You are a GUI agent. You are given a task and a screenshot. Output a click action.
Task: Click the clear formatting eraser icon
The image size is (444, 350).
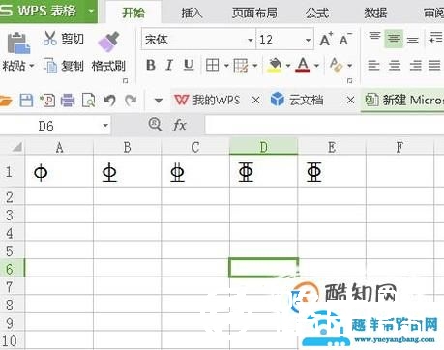point(337,65)
